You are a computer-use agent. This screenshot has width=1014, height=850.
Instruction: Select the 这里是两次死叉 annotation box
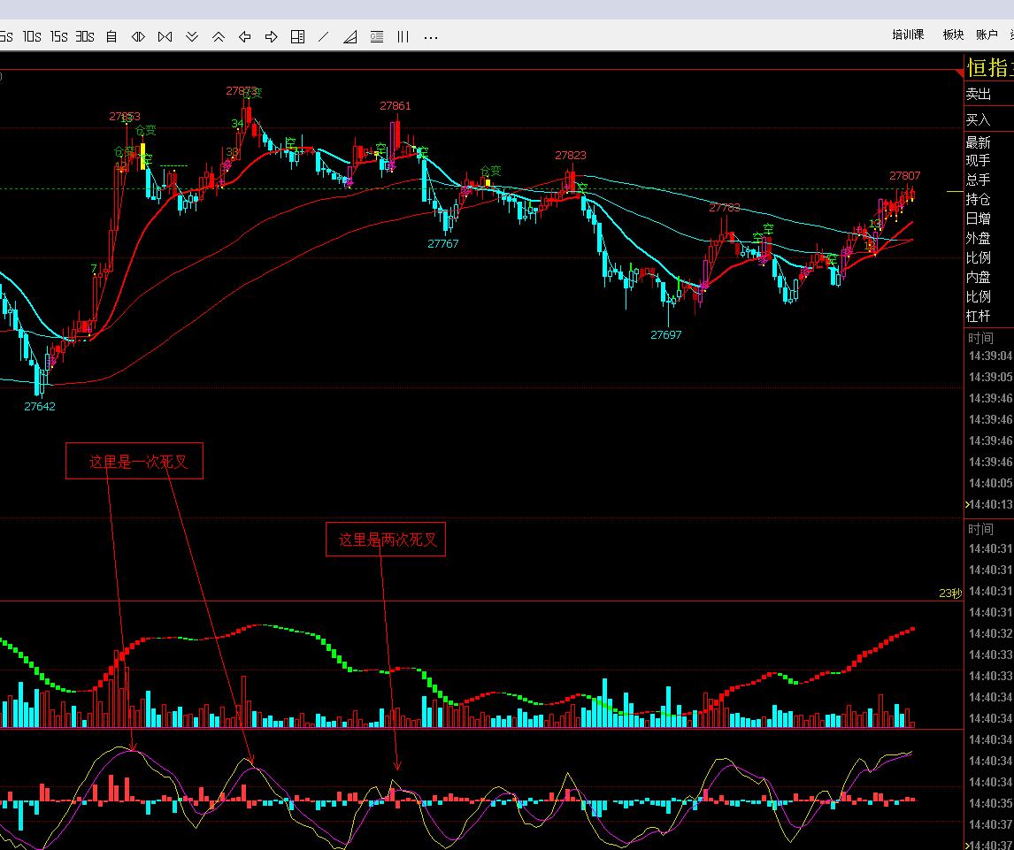click(x=386, y=539)
